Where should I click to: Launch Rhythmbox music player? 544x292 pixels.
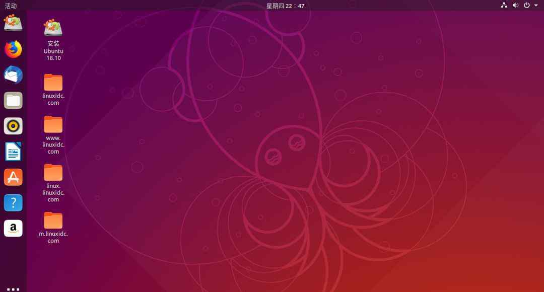coord(13,126)
